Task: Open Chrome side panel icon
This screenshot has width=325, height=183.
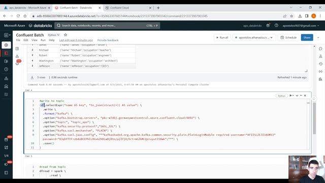Action: (307, 16)
